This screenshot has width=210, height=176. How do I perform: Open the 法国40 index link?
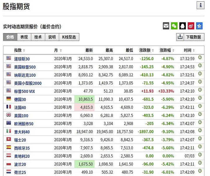(20, 107)
